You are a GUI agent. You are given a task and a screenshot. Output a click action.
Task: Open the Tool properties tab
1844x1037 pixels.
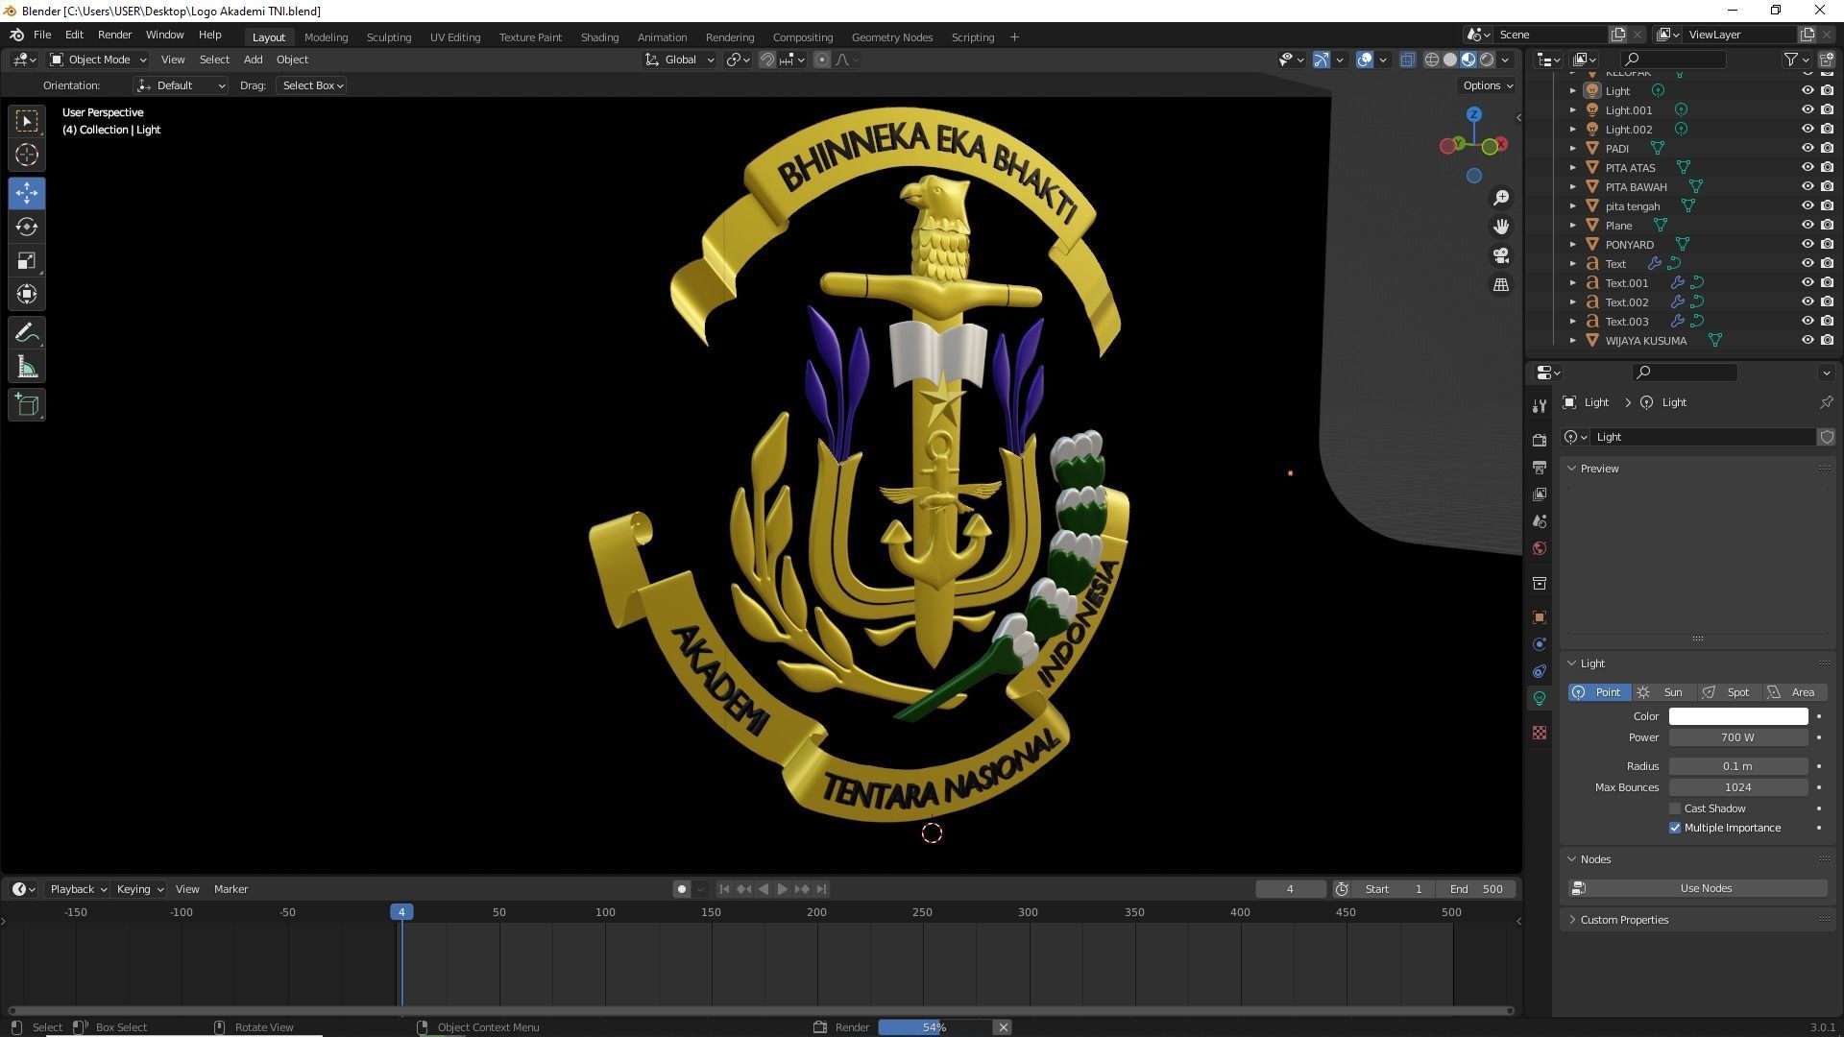pyautogui.click(x=1540, y=406)
